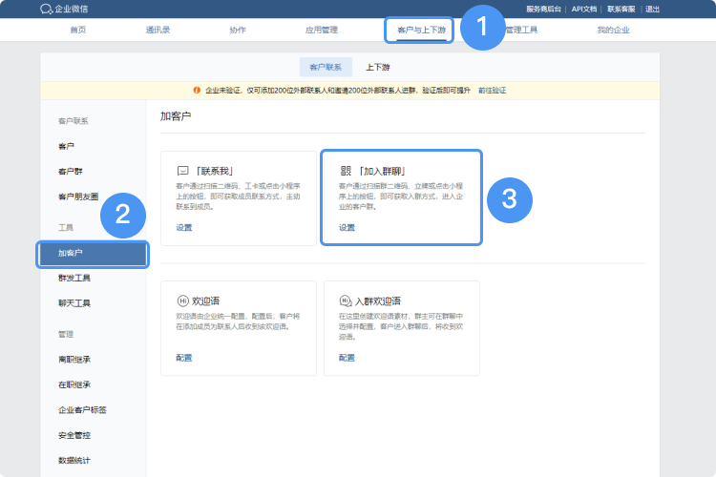Click 配置 under the 欢迎语 card
The image size is (716, 477).
pyautogui.click(x=184, y=357)
